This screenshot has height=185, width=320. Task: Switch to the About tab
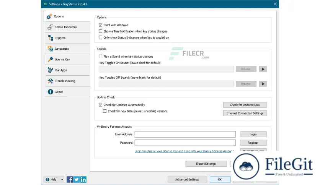(67, 92)
